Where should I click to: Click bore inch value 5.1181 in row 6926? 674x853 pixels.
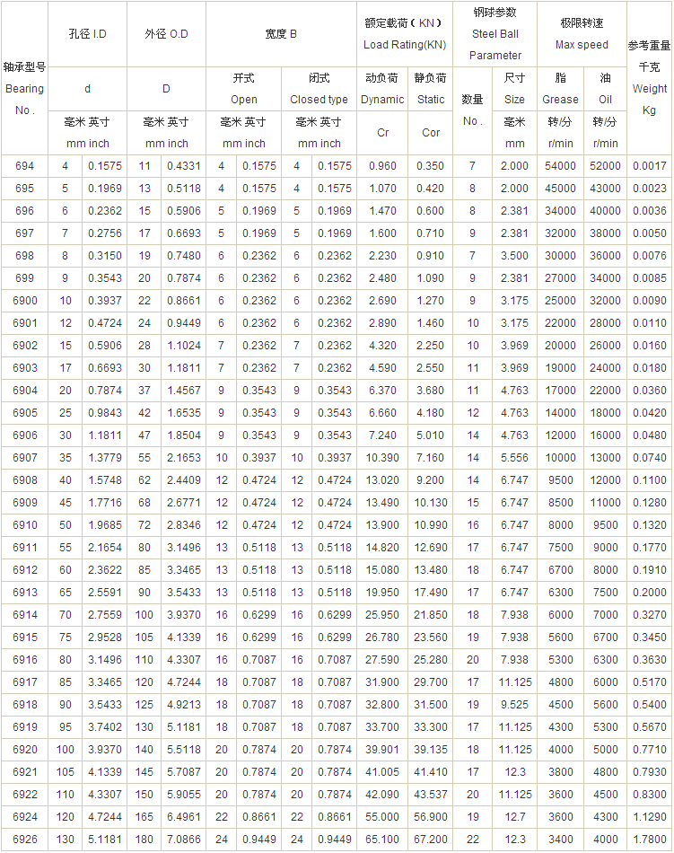click(105, 840)
